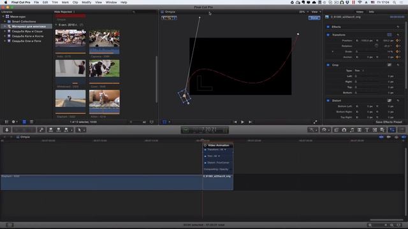Reset the Effects section arrow
The width and height of the screenshot is (408, 229).
(x=398, y=27)
